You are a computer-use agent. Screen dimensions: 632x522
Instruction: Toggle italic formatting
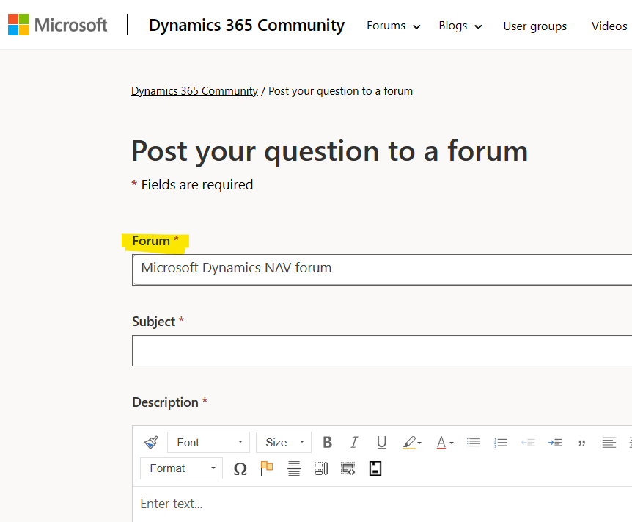pos(354,443)
